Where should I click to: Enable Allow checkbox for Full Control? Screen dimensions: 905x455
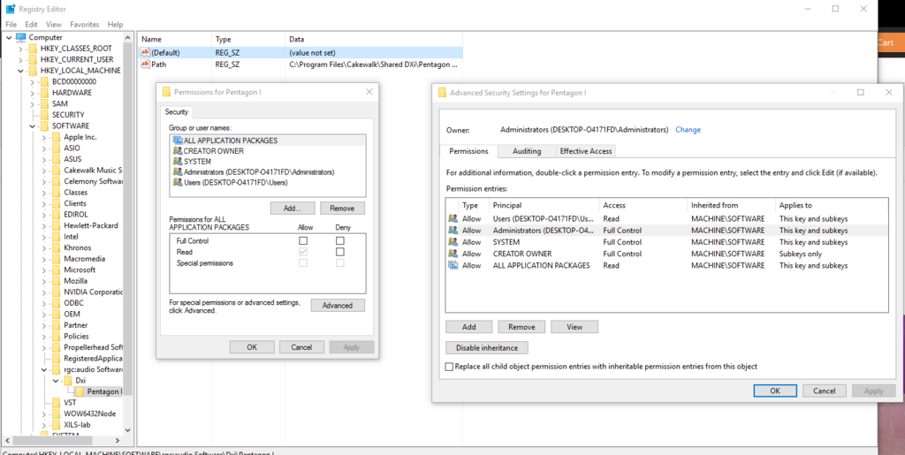[303, 241]
